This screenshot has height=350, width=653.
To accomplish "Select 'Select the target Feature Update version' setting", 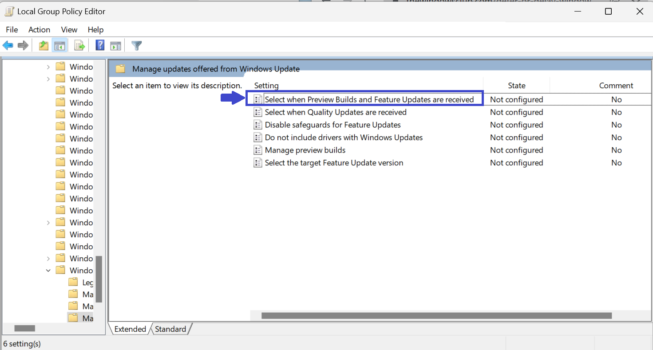I will pos(334,163).
